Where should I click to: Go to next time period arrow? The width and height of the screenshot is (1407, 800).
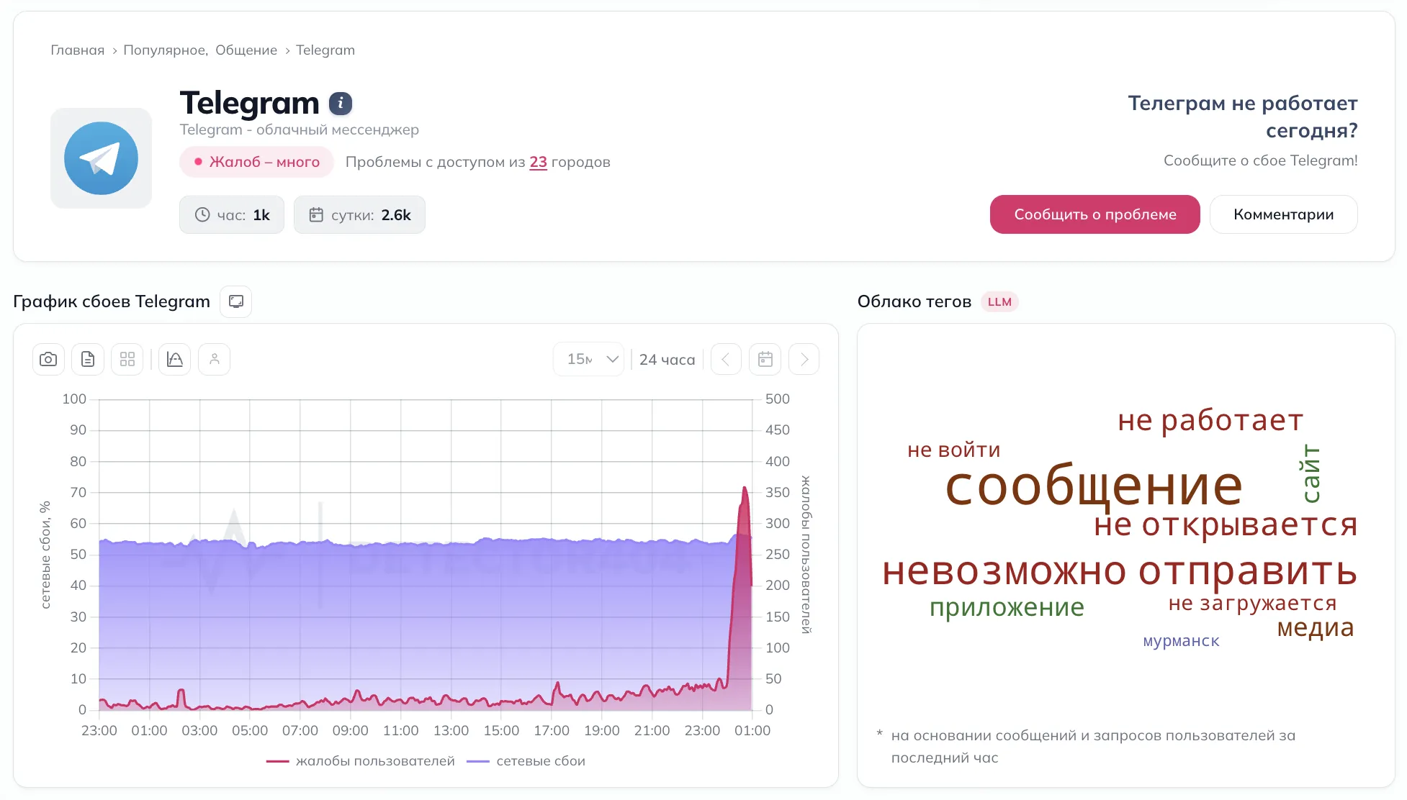tap(804, 359)
